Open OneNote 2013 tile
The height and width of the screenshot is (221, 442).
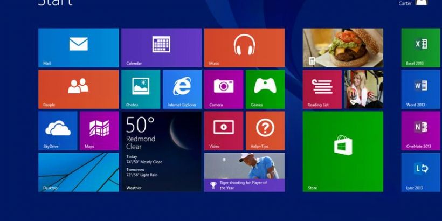420,130
